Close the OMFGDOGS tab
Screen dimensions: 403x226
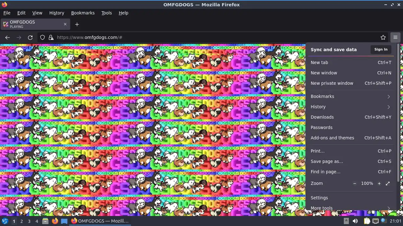(x=65, y=24)
